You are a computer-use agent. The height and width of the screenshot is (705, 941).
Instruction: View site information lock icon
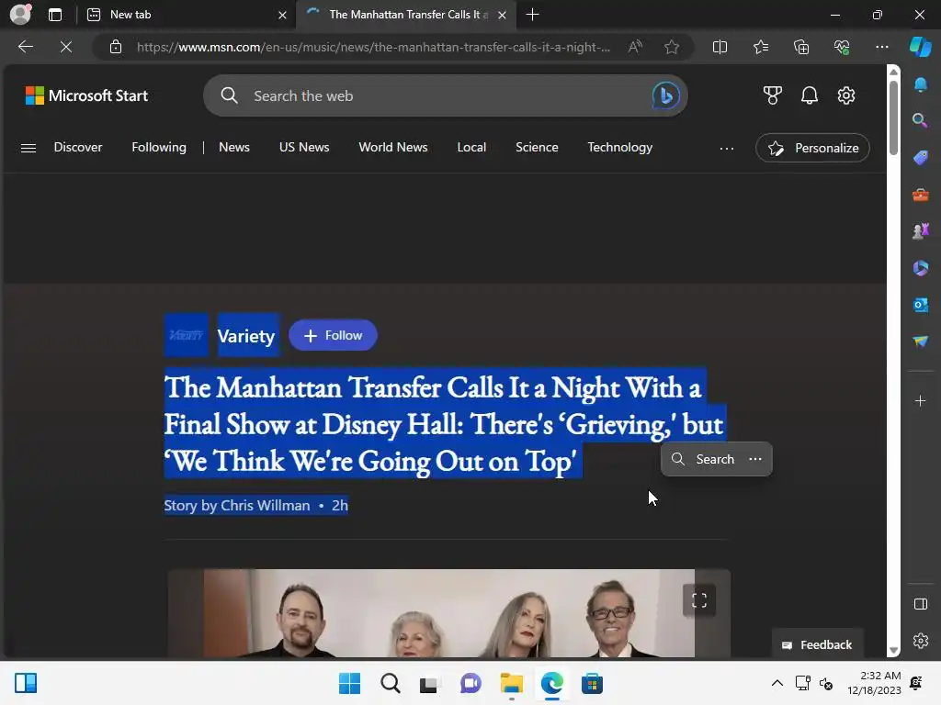tap(116, 47)
